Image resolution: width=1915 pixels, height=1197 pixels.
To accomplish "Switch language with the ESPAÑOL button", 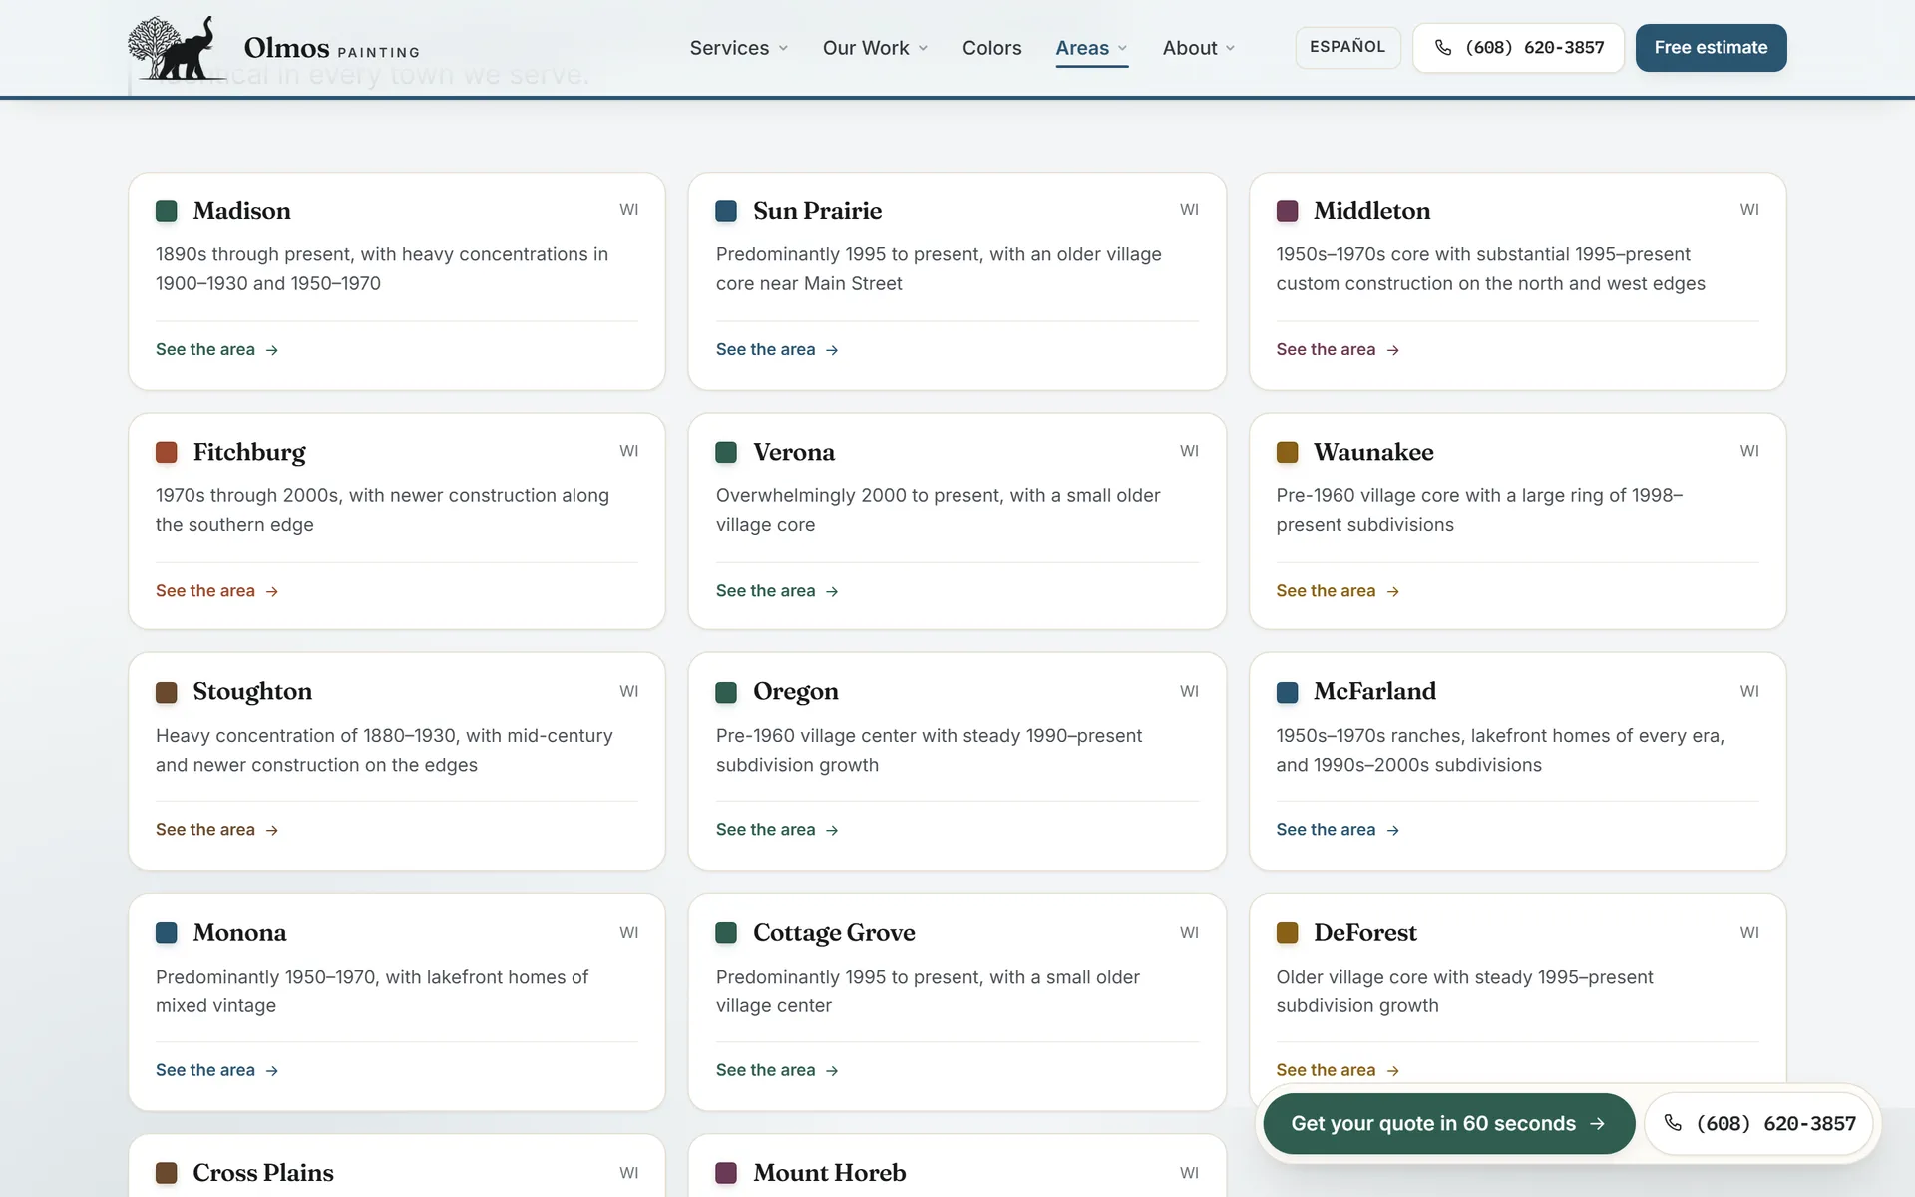I will click(x=1346, y=47).
